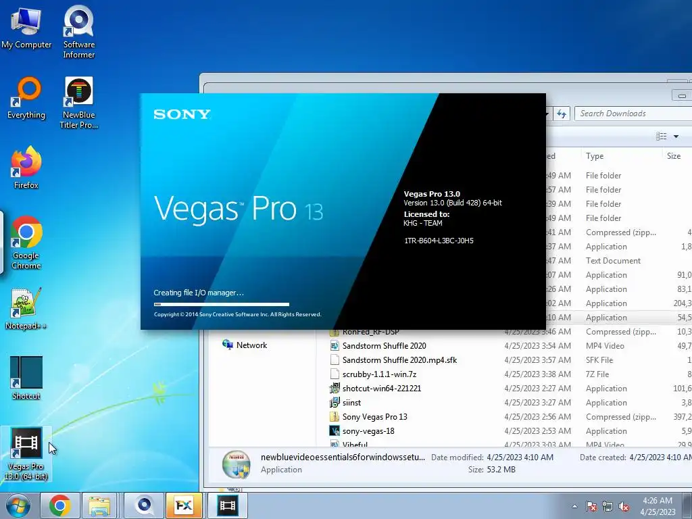Click the refresh button beside Explorer address bar

(x=561, y=114)
